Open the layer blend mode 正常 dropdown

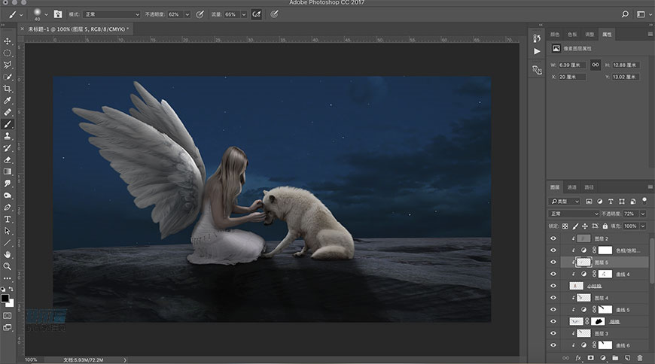[574, 214]
